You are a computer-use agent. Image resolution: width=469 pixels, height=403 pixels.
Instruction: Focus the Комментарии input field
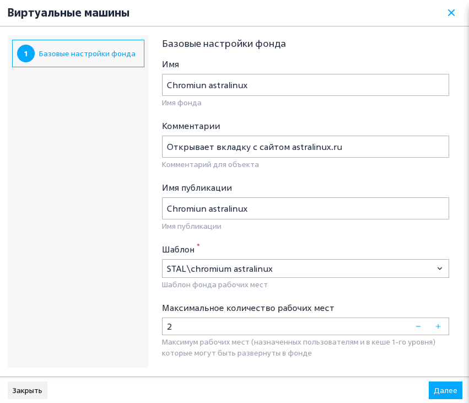(x=305, y=147)
